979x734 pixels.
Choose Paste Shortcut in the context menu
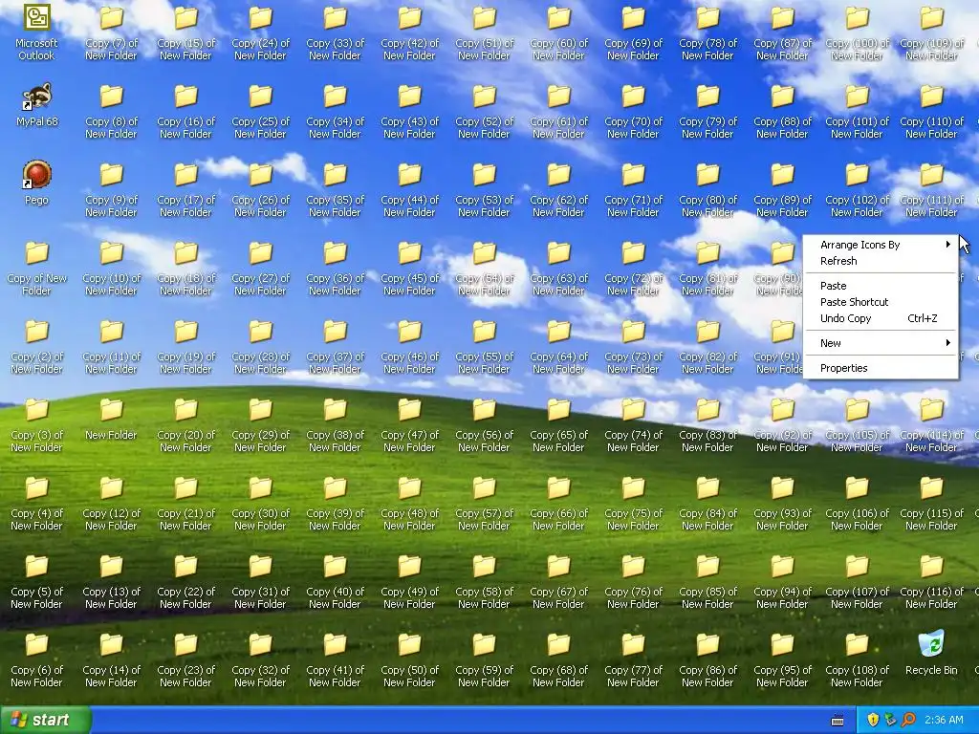click(881, 302)
